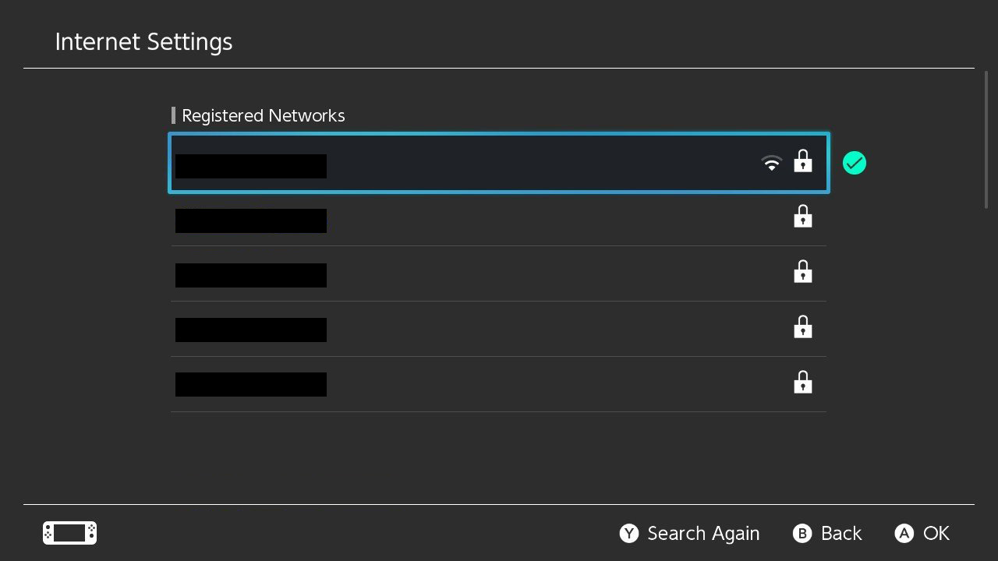
Task: Click the Wi-Fi signal icon on the highlighted network
Action: pyautogui.click(x=771, y=163)
